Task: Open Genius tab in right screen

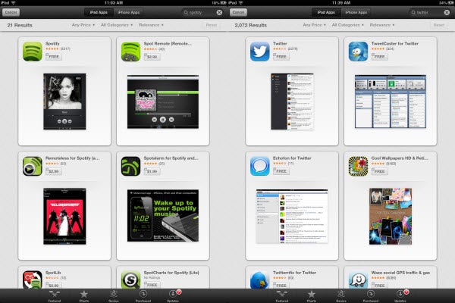Action: (341, 296)
